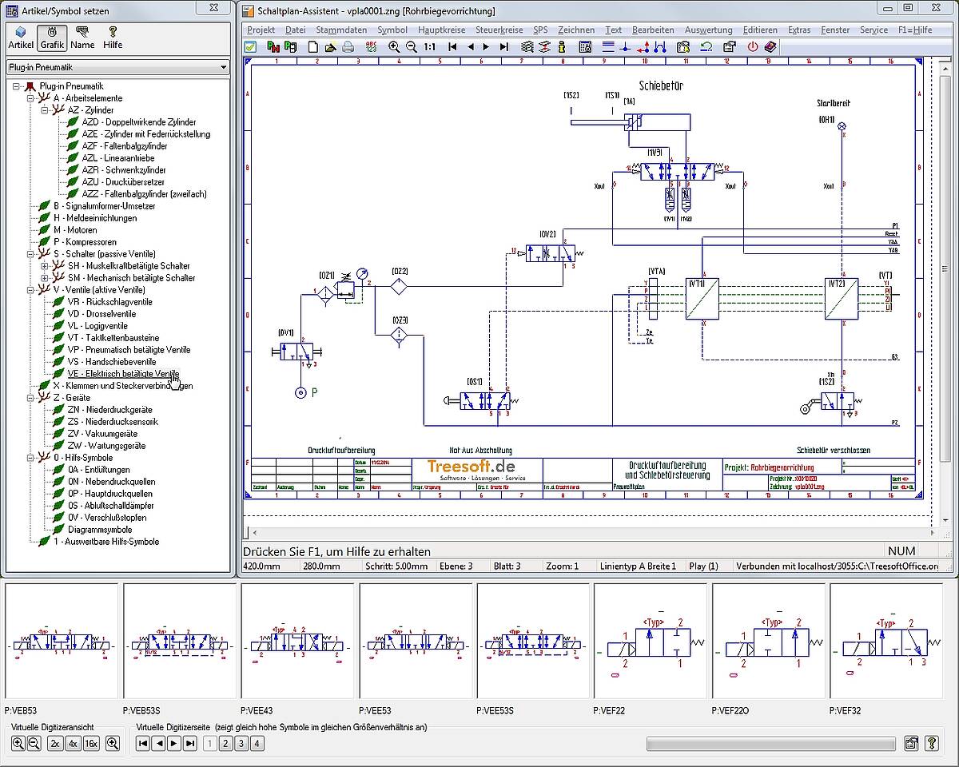Screen dimensions: 959x767
Task: Reset the drawing zoom with the 1:1 button
Action: [x=430, y=47]
